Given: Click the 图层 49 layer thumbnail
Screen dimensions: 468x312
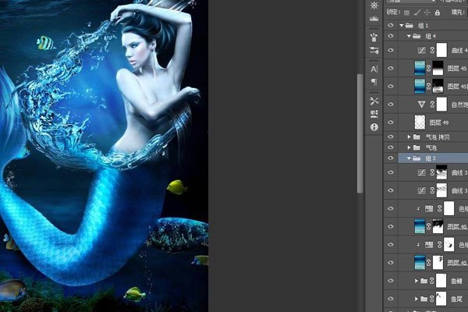Looking at the screenshot, I should 420,122.
